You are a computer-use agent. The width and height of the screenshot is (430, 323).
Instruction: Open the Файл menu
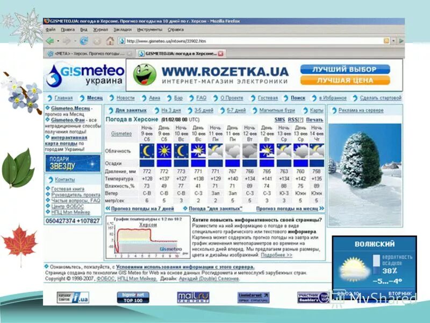click(x=51, y=30)
